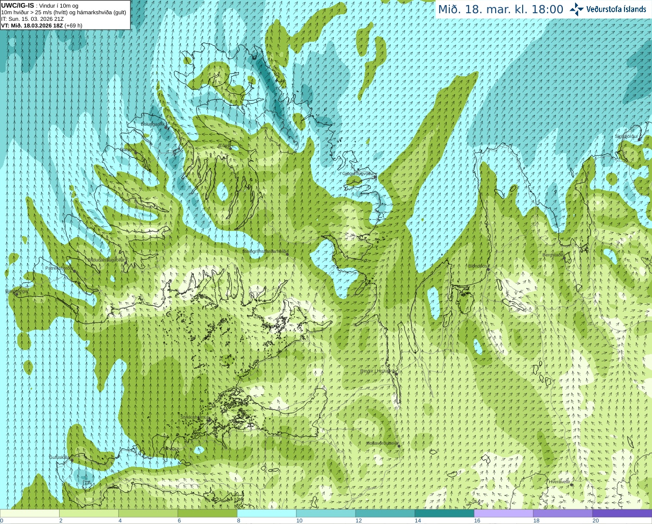Click the Bolungarvík station label
The image size is (652, 524).
tap(152, 124)
